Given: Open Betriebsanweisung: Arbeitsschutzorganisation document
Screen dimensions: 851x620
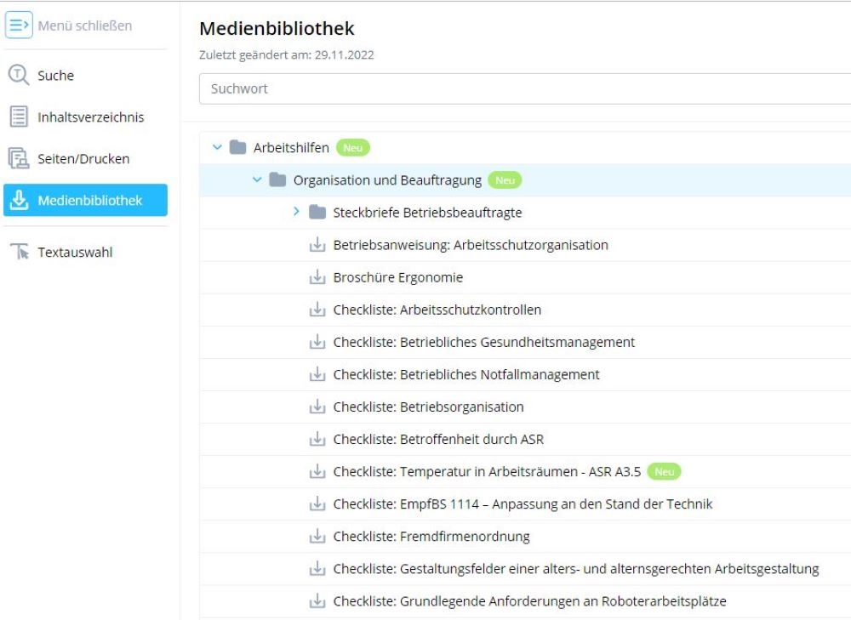Looking at the screenshot, I should coord(471,245).
